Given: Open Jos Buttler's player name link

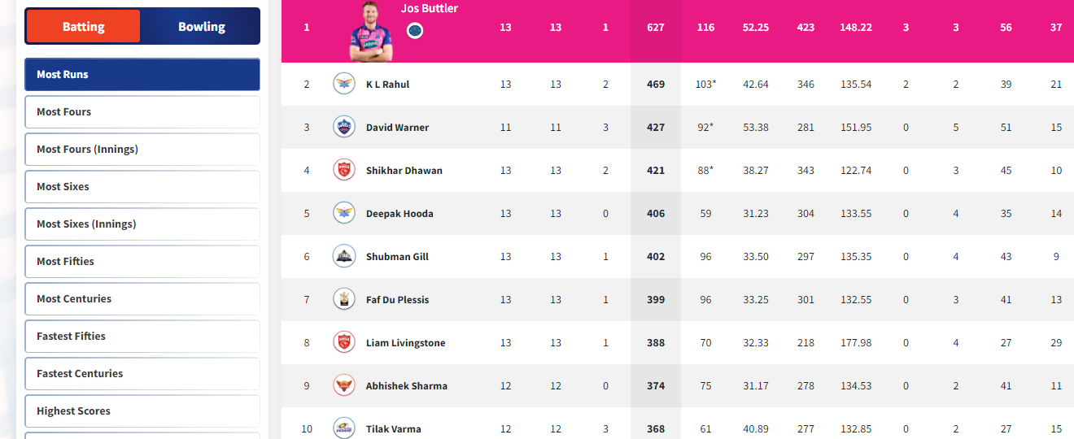Looking at the screenshot, I should (x=430, y=8).
